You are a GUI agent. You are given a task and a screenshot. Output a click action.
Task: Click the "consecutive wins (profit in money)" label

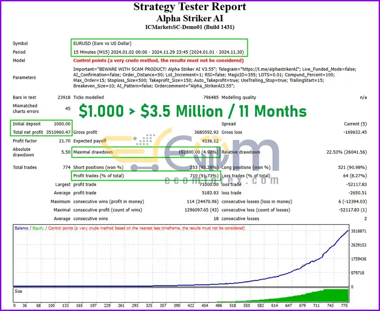pyautogui.click(x=108, y=201)
